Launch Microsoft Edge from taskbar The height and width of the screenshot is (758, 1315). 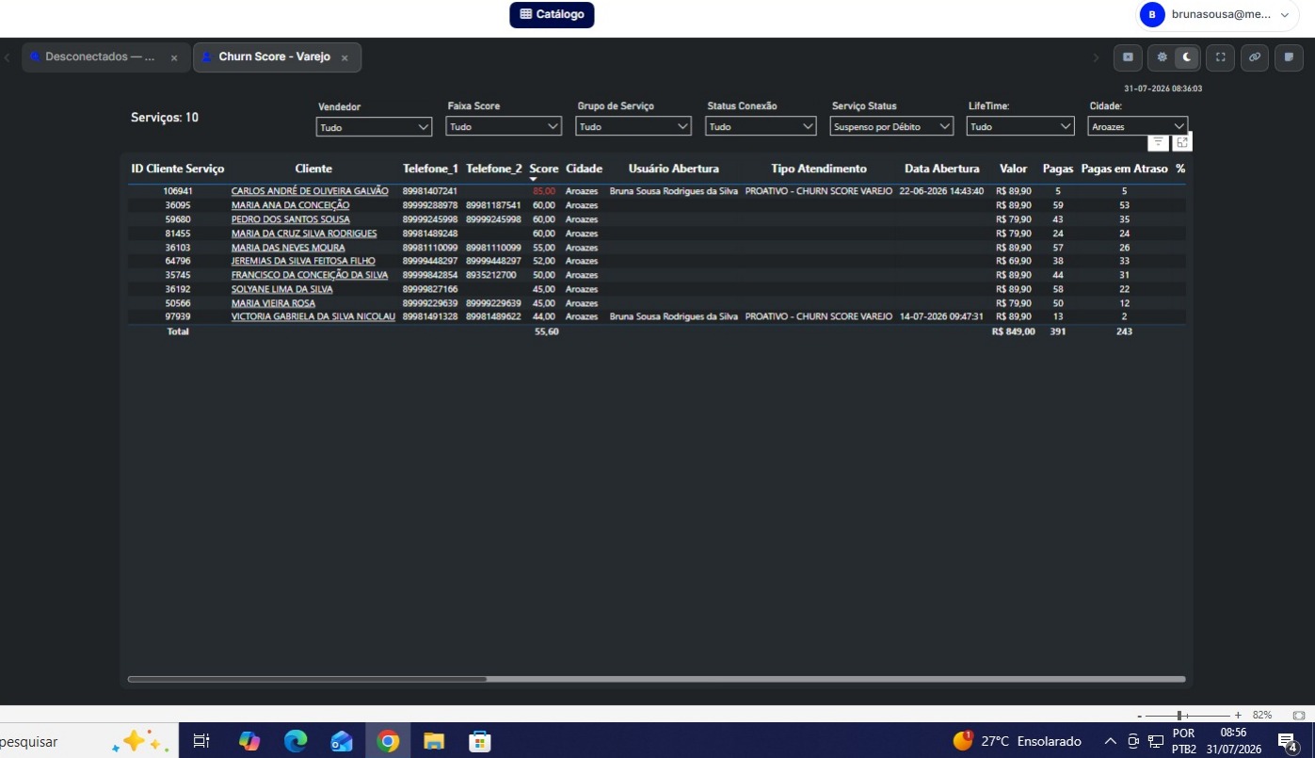[296, 741]
